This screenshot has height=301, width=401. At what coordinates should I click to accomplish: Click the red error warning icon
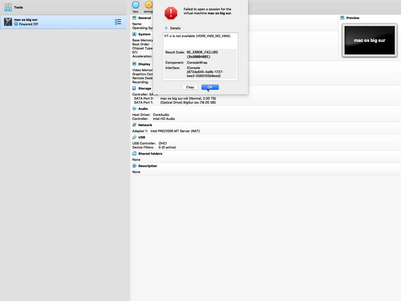(x=171, y=13)
